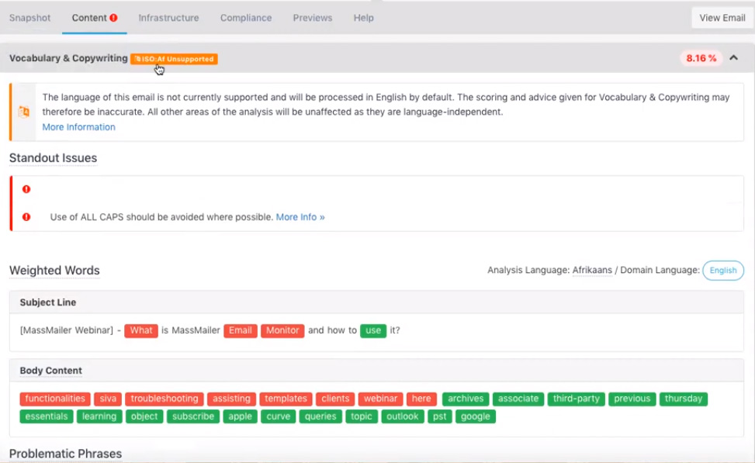Click the 'learning' word tag

tap(99, 416)
